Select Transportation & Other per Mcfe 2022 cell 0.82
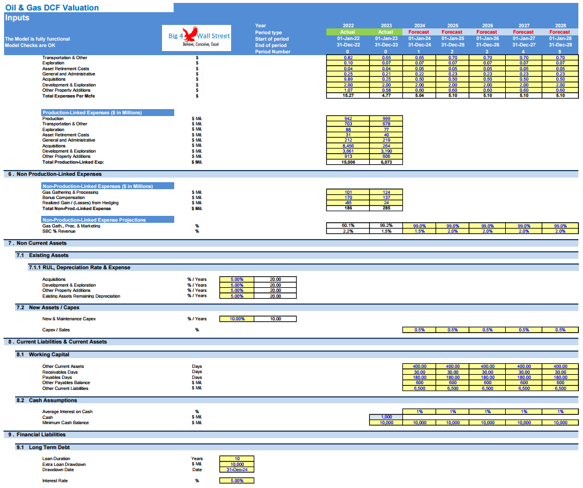Image resolution: width=583 pixels, height=488 pixels. point(348,57)
